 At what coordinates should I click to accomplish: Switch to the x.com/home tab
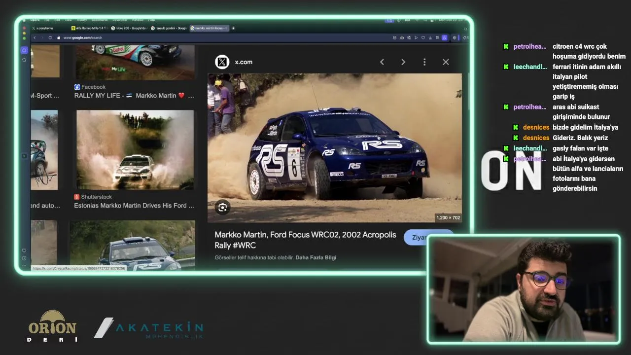[43, 28]
